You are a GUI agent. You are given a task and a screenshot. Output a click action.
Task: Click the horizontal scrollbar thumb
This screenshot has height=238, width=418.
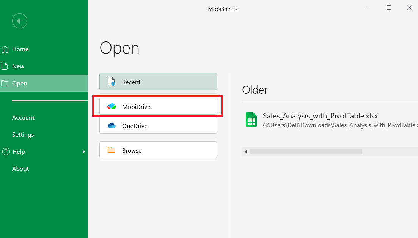click(306, 151)
